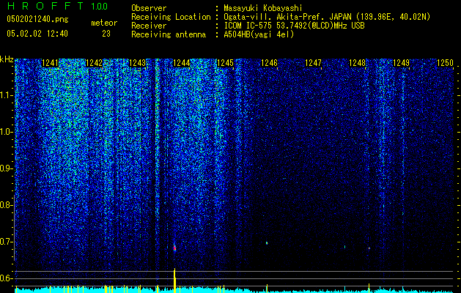Click the tall yellow power spike near 1244

click(x=174, y=281)
